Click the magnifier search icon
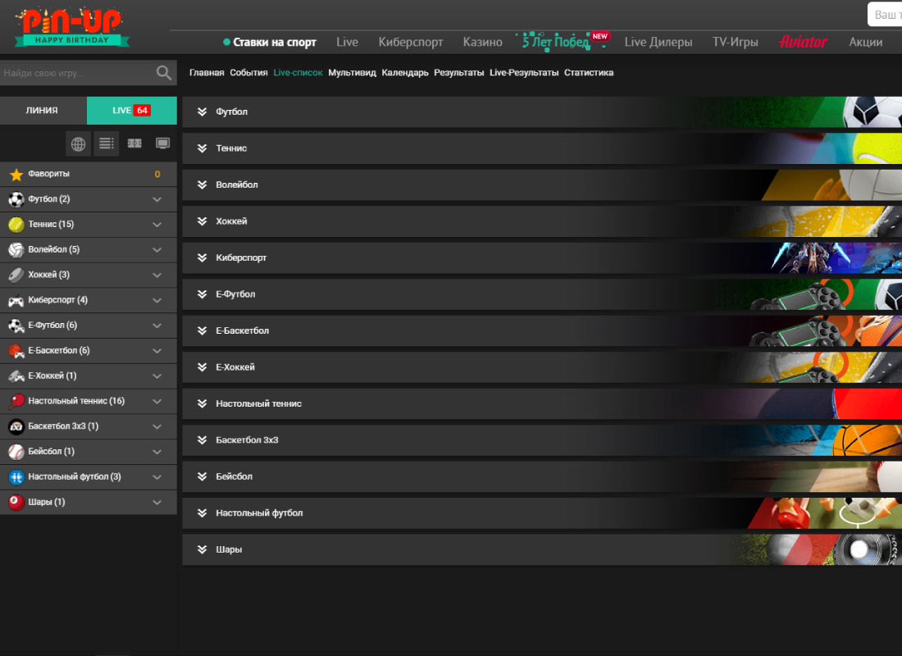The image size is (902, 656). point(164,73)
